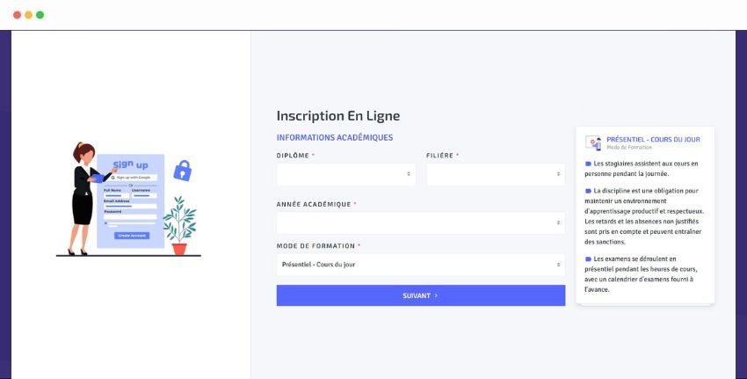Expand the Année Académique select box
The width and height of the screenshot is (747, 379).
click(421, 222)
